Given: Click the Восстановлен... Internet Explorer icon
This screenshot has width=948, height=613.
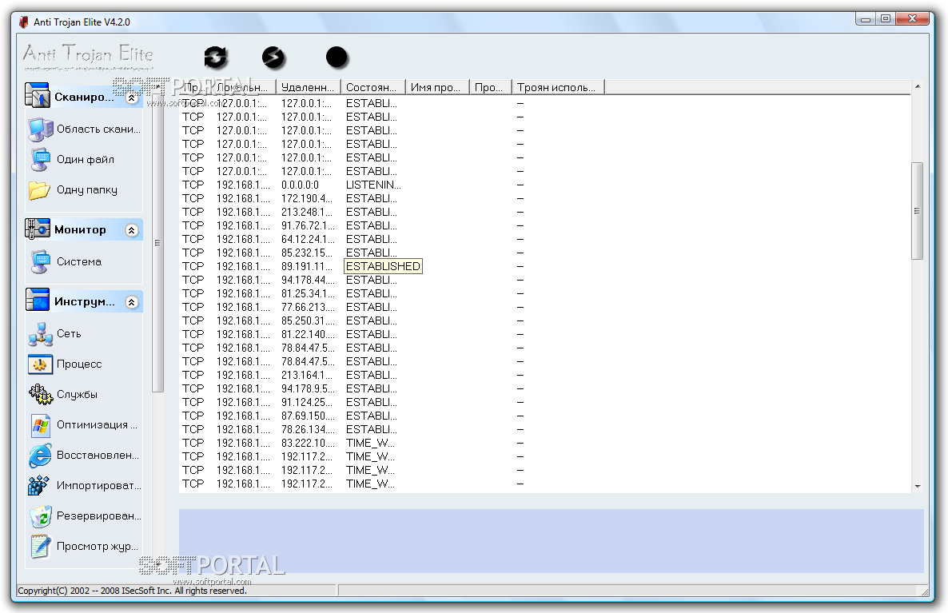Looking at the screenshot, I should (x=40, y=456).
